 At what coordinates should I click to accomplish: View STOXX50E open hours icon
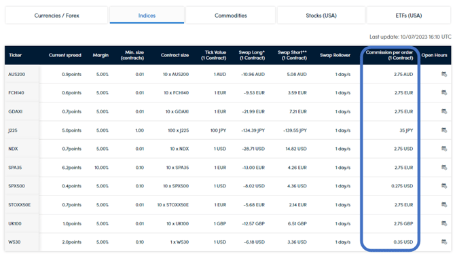[x=444, y=204]
